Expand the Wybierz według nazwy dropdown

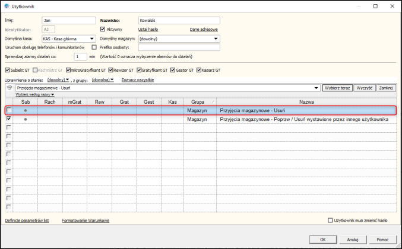35,95
